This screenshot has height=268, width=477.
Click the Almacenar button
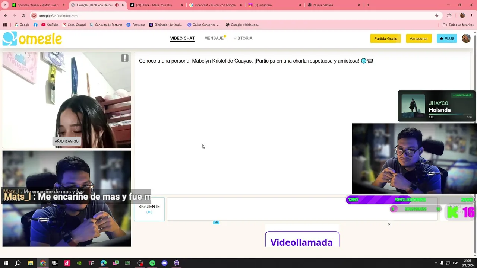[x=419, y=39]
